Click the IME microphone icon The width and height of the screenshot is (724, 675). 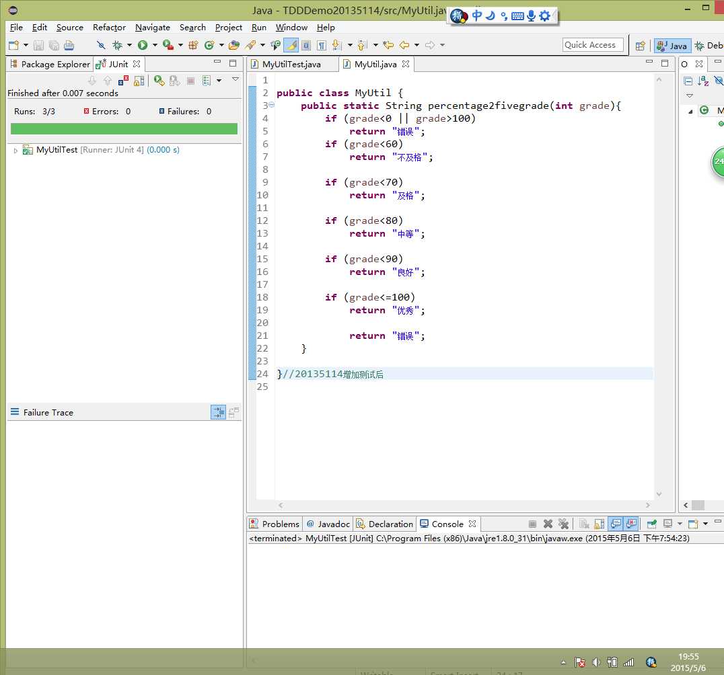click(531, 15)
